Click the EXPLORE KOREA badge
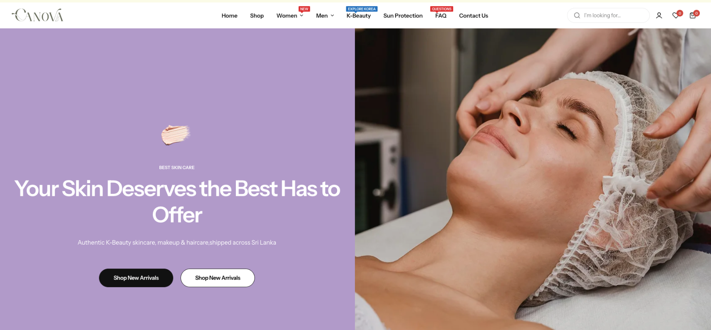711x330 pixels. tap(362, 9)
